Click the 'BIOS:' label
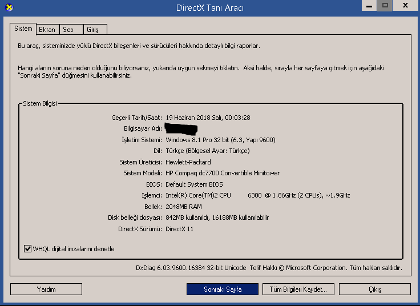The width and height of the screenshot is (420, 306). [x=154, y=184]
